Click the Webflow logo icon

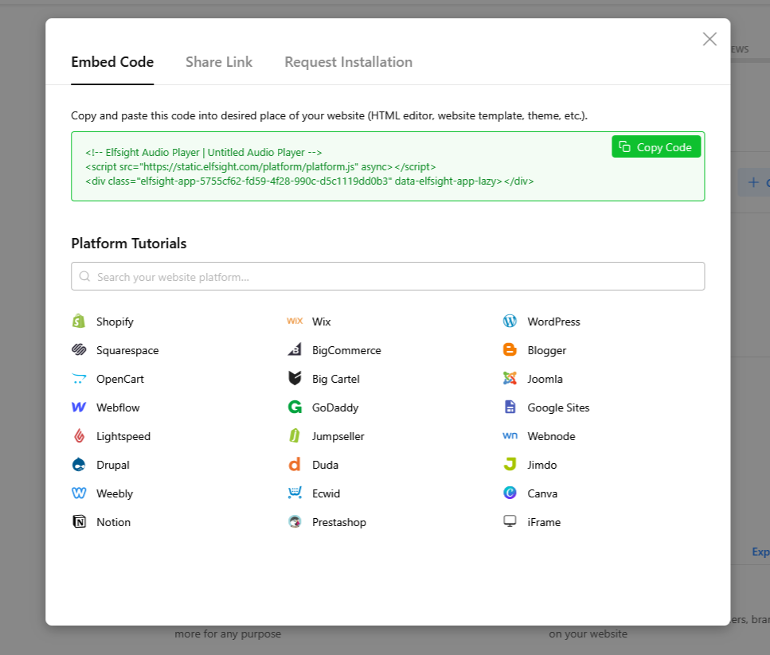click(79, 407)
